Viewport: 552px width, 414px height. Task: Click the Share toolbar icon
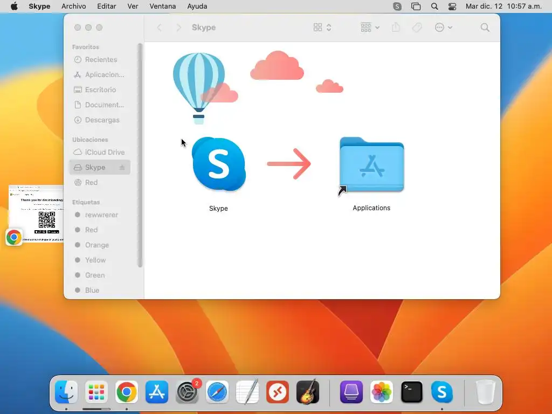click(x=396, y=27)
